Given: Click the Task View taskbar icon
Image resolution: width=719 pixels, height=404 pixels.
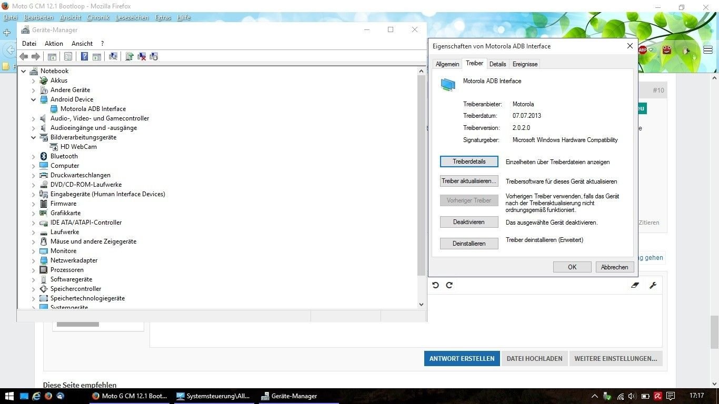Looking at the screenshot, I should [x=24, y=396].
